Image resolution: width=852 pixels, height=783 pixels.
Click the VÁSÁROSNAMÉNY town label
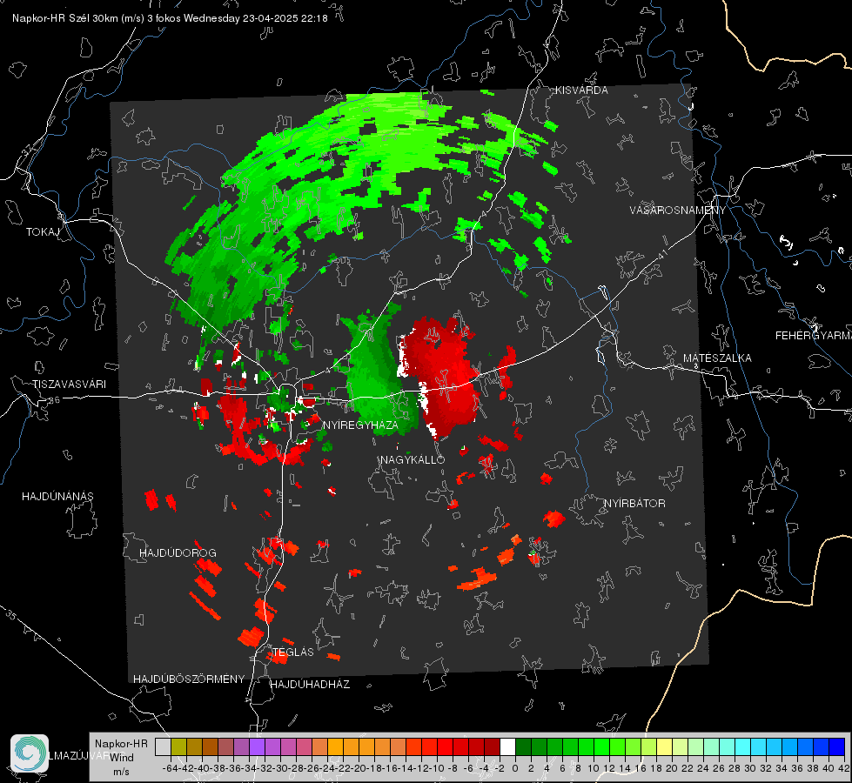click(x=678, y=211)
